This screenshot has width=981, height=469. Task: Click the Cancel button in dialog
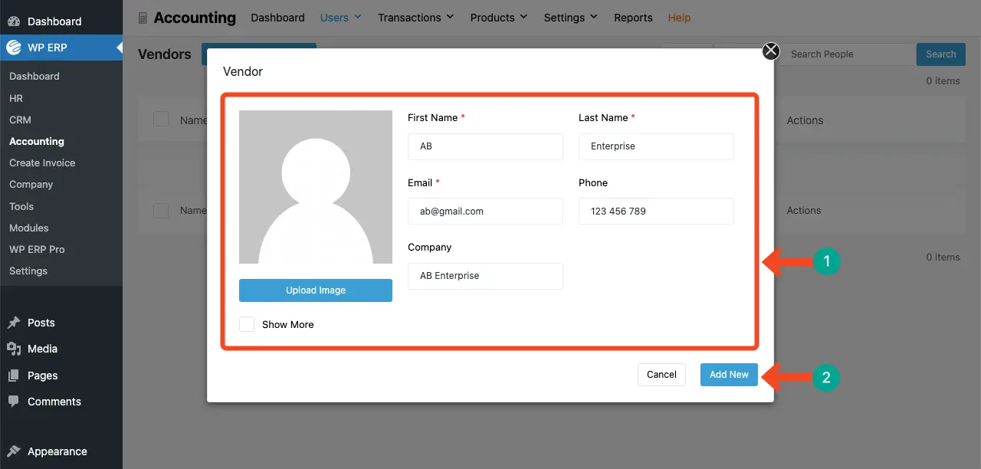coord(661,375)
